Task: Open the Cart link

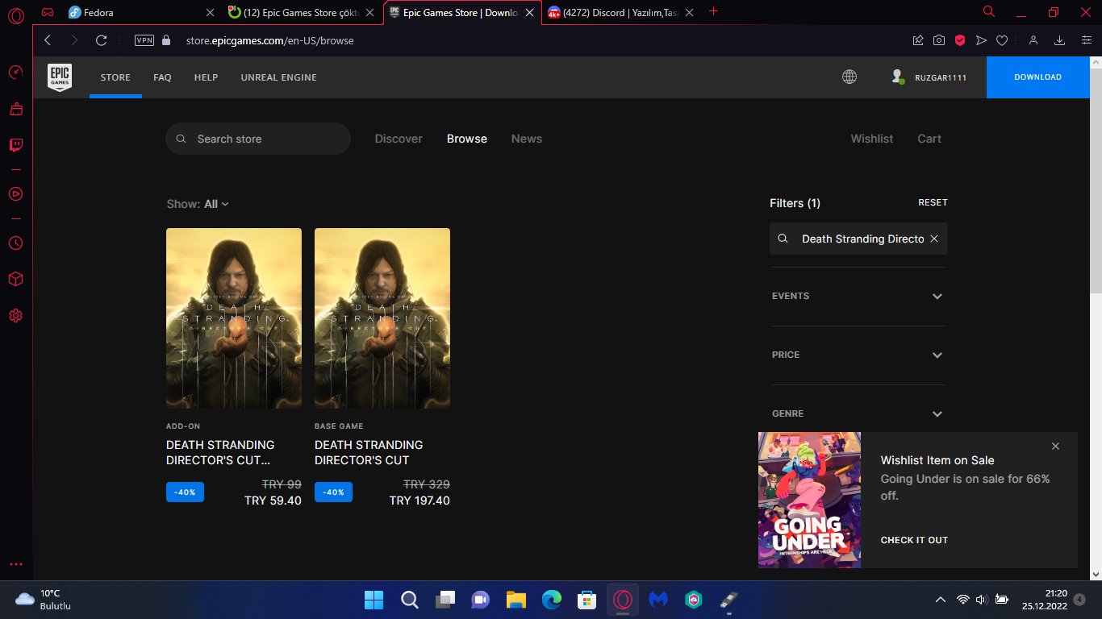Action: coord(929,139)
